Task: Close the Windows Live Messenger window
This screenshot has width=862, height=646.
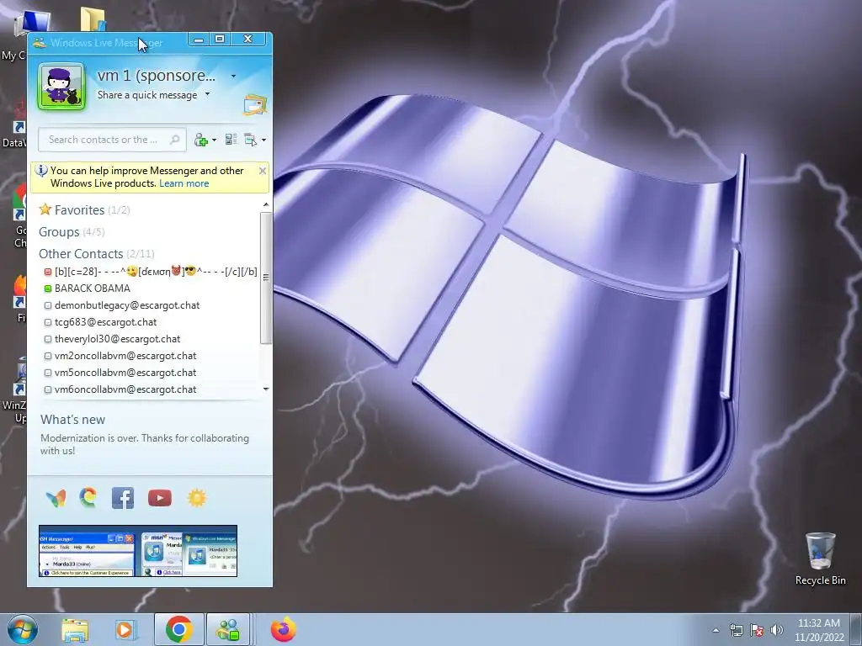Action: tap(248, 39)
